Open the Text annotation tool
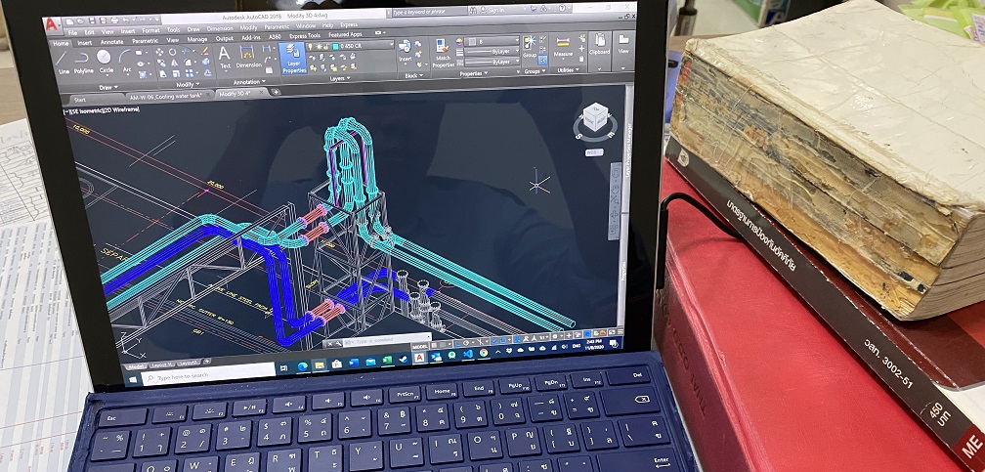The width and height of the screenshot is (985, 472). (225, 57)
